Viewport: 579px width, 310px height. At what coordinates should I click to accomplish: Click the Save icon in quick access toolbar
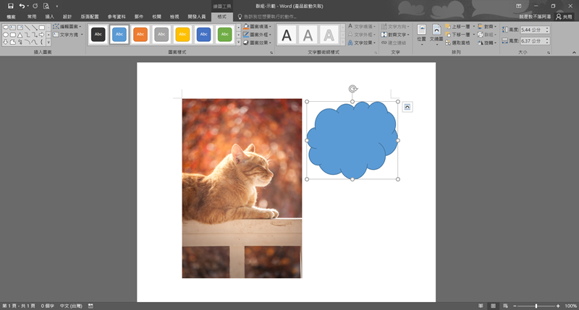point(10,6)
